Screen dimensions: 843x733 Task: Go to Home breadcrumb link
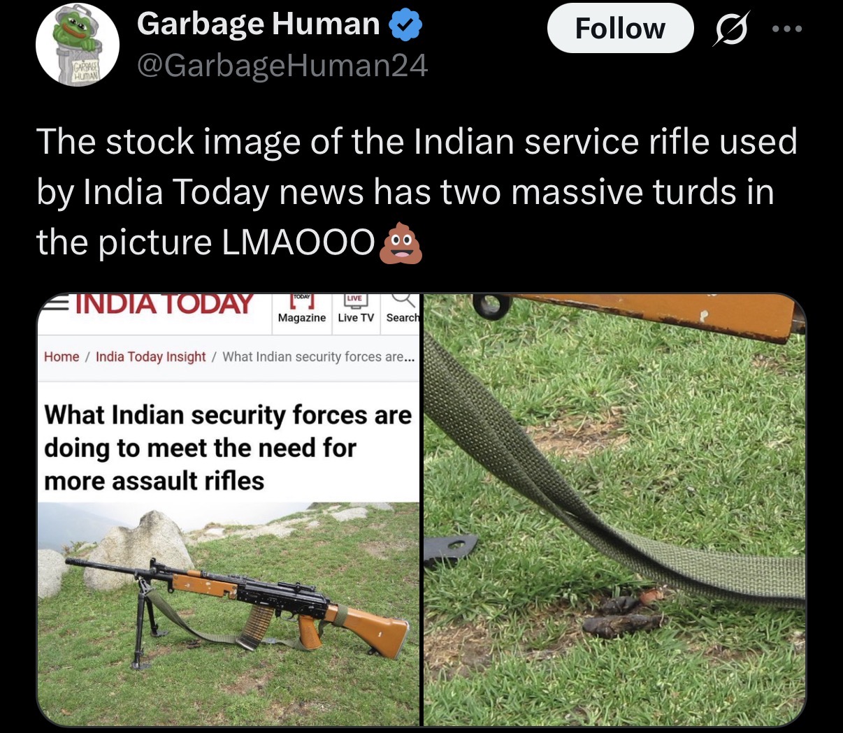(x=62, y=356)
